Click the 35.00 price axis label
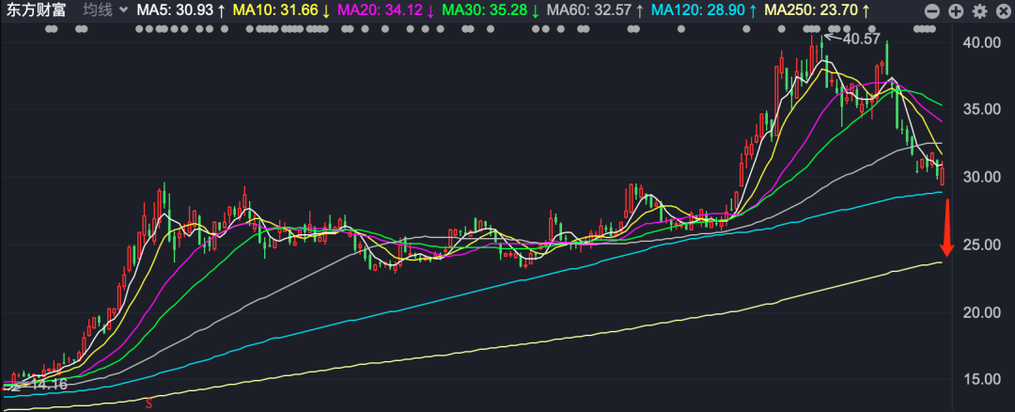The height and width of the screenshot is (412, 1015). tap(983, 110)
